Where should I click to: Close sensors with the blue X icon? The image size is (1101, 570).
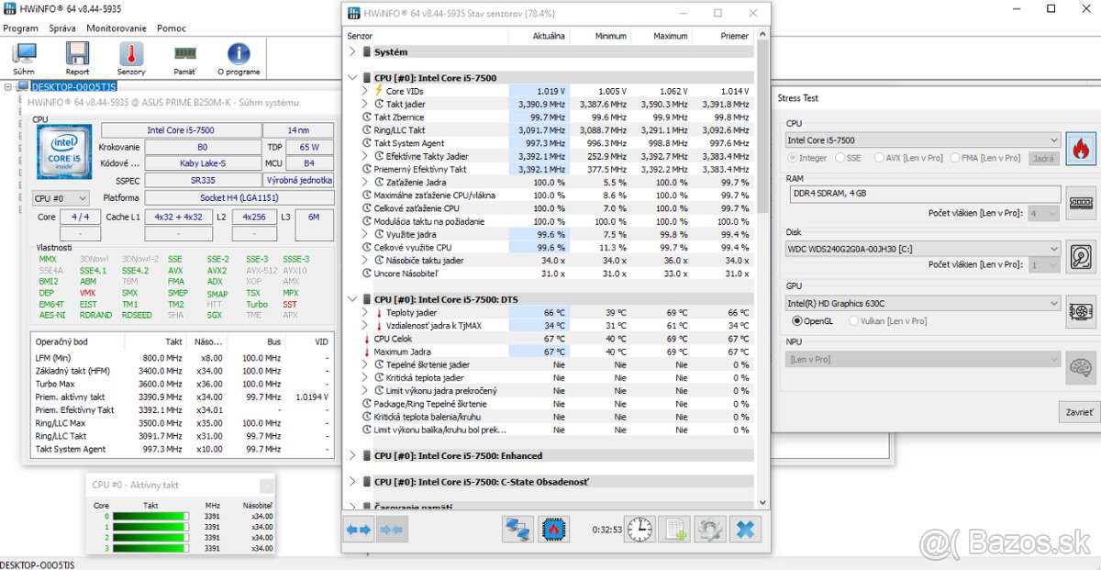(746, 529)
